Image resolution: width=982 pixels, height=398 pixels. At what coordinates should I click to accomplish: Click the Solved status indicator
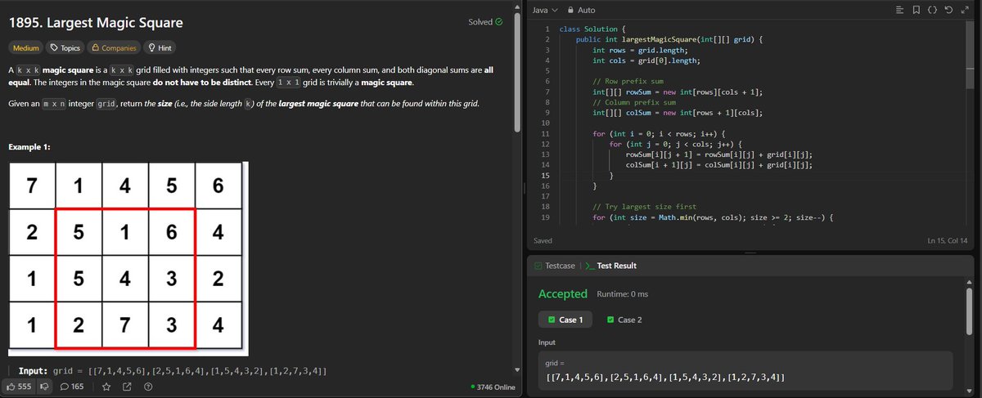(x=485, y=22)
